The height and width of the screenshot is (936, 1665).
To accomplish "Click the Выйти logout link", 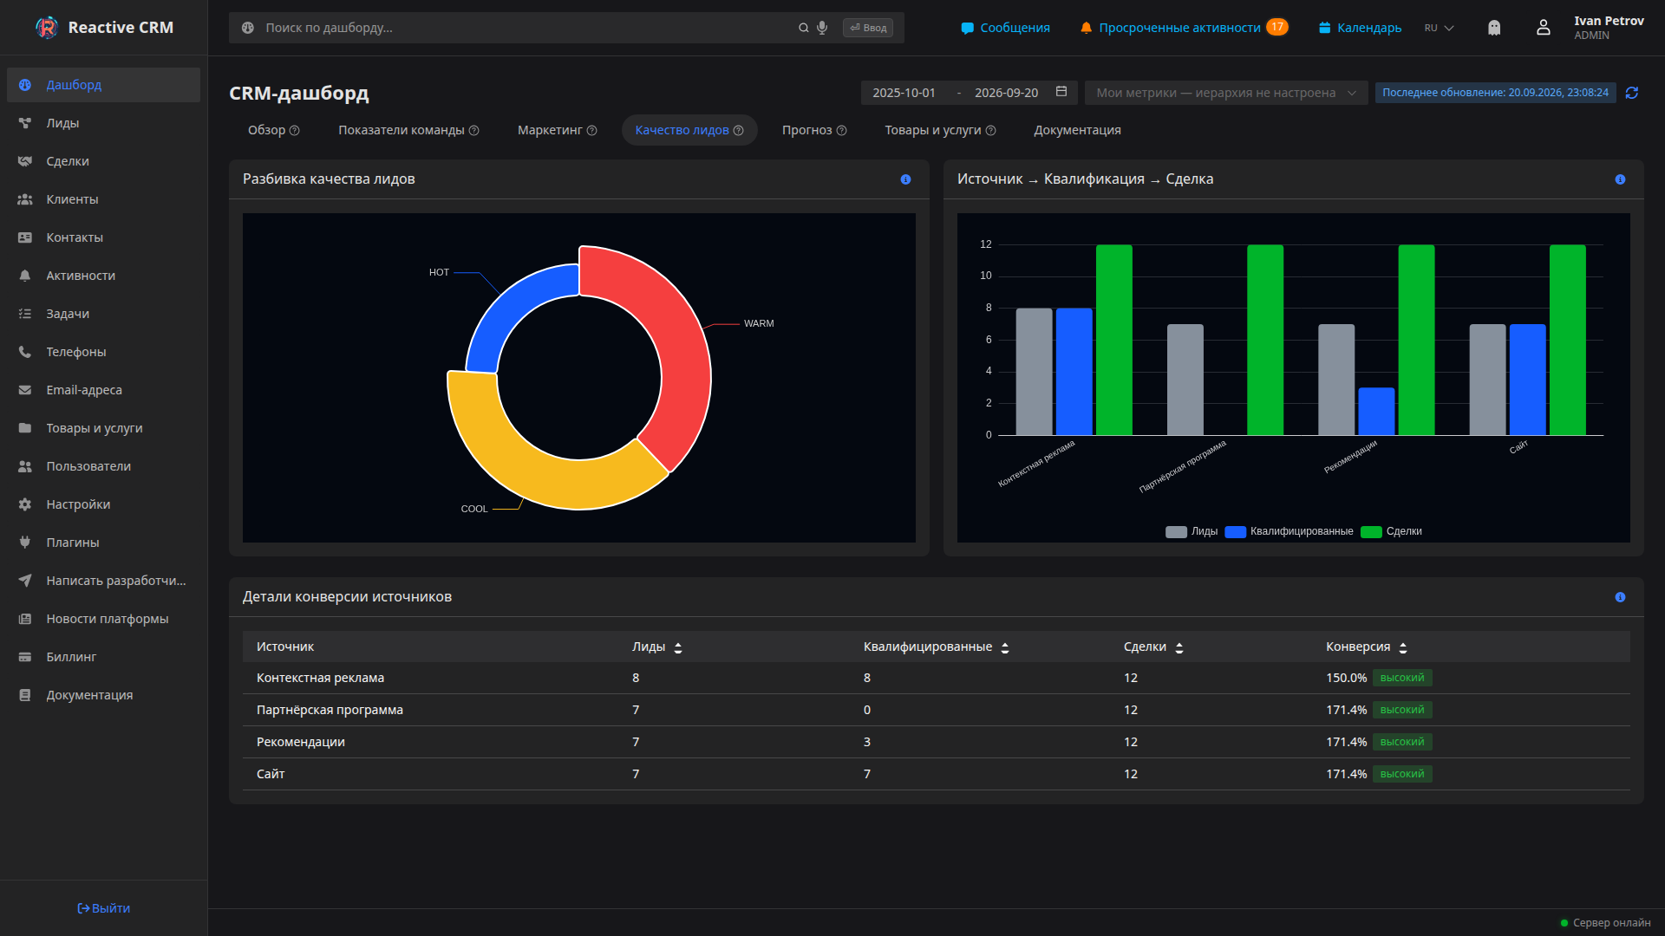I will pyautogui.click(x=103, y=908).
